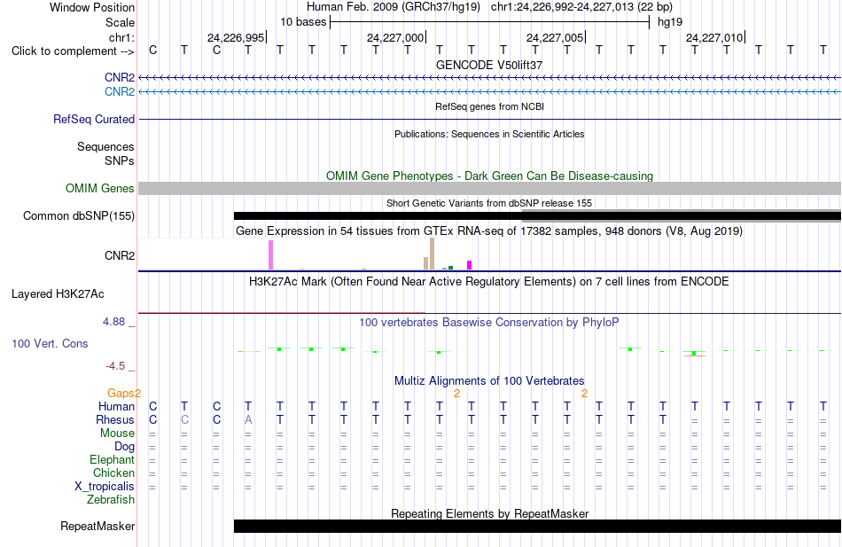
Task: Click the GENCODE V50lift37 track title
Action: pos(489,65)
